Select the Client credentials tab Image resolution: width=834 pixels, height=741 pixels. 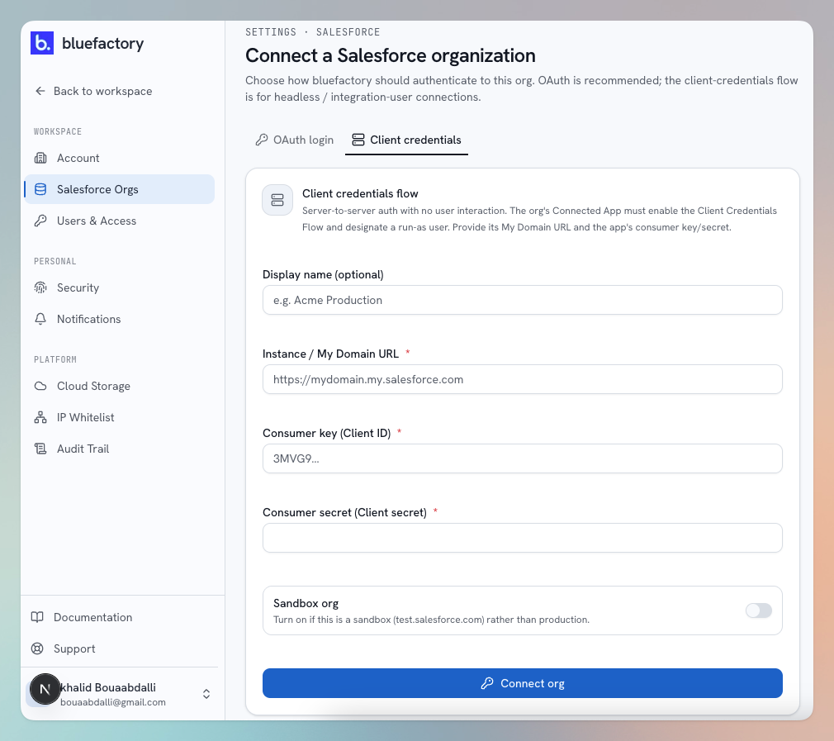click(407, 140)
